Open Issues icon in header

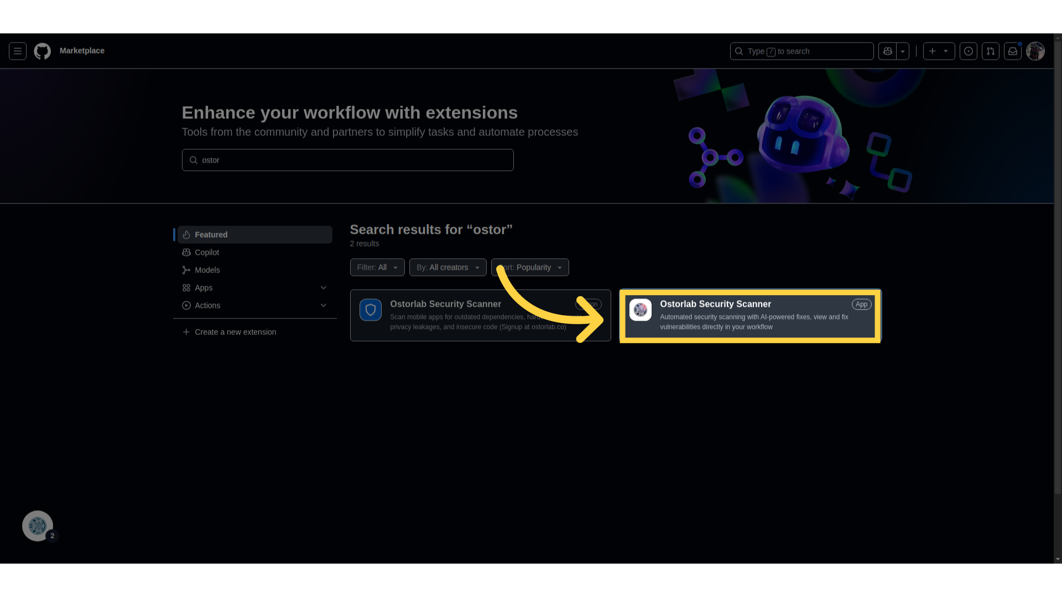968,51
